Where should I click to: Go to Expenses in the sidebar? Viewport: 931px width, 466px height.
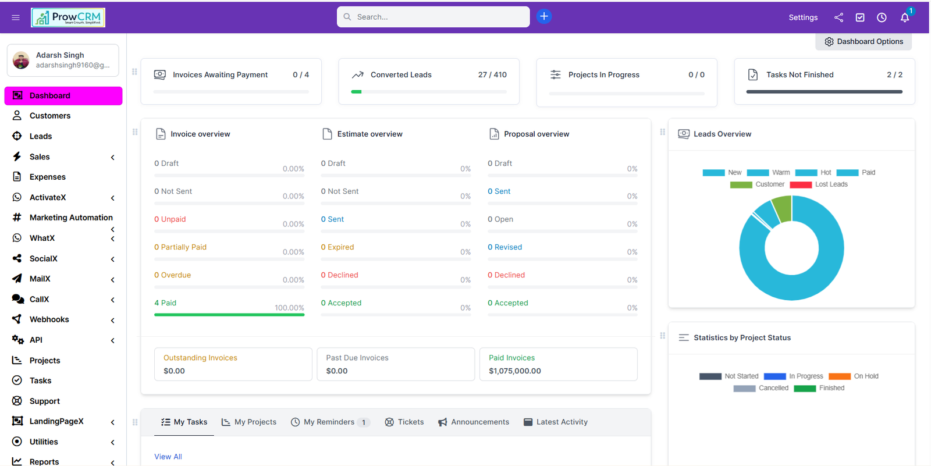(63, 177)
